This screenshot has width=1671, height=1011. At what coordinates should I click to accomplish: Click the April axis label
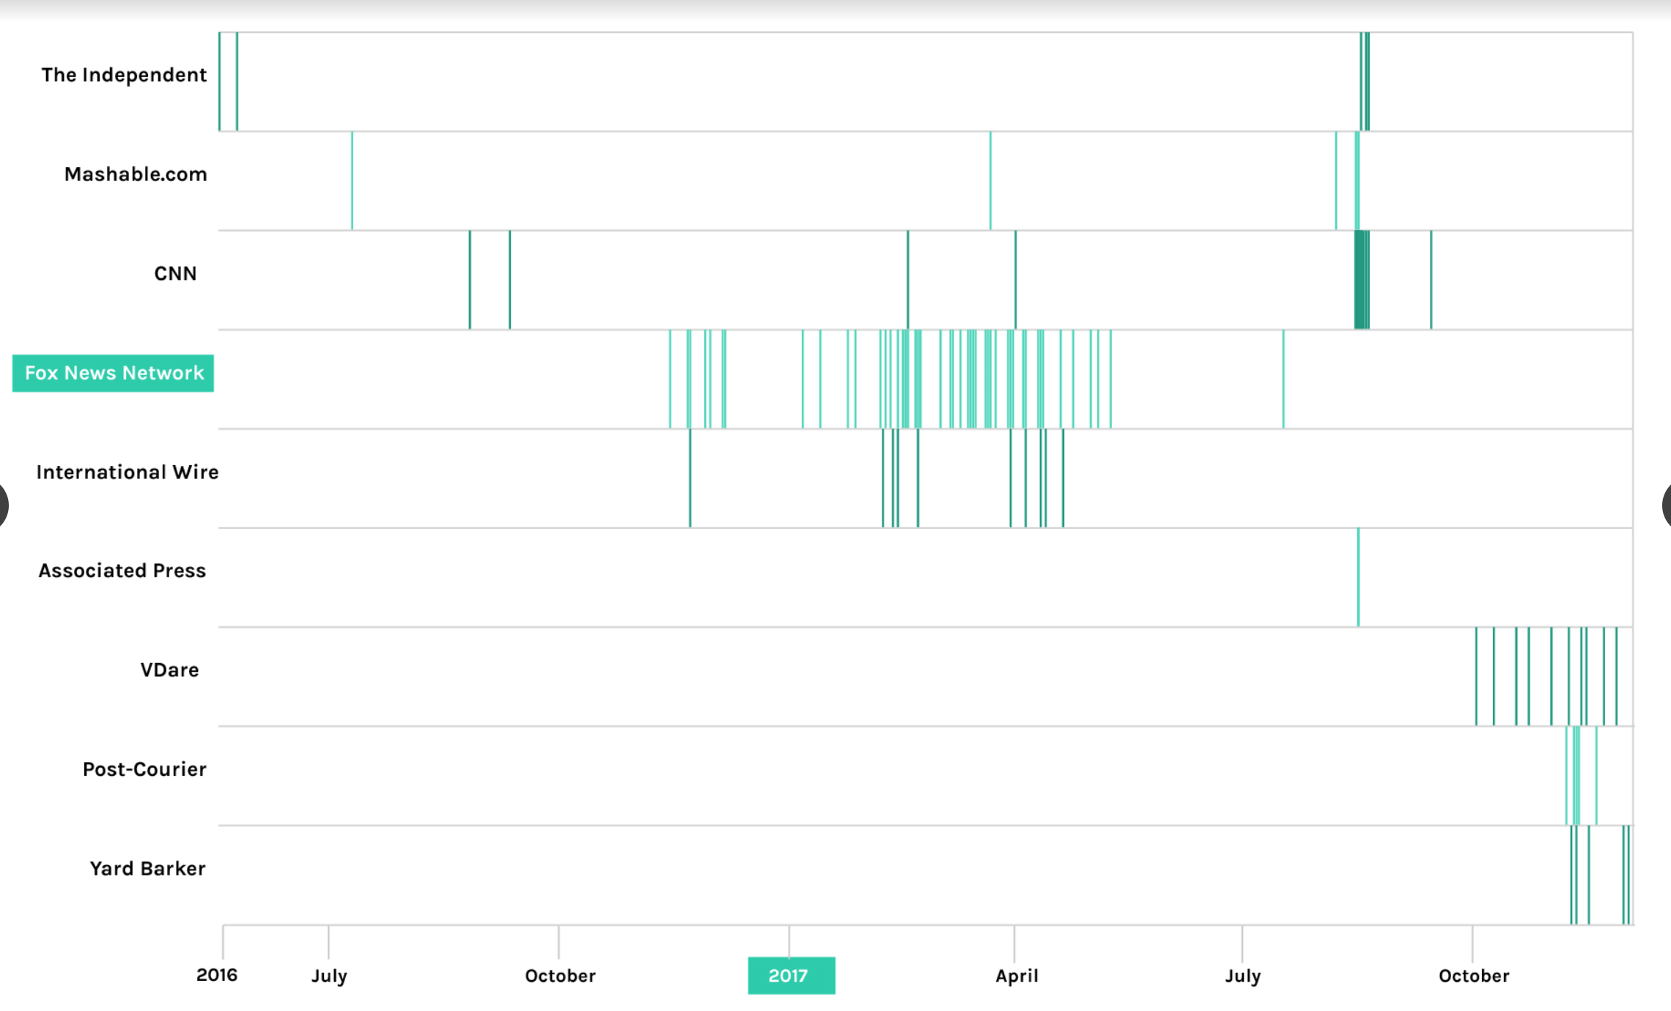1017,976
